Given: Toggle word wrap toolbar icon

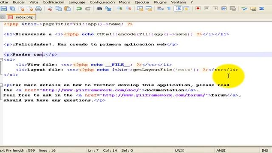Looking at the screenshot, I should (160, 8).
